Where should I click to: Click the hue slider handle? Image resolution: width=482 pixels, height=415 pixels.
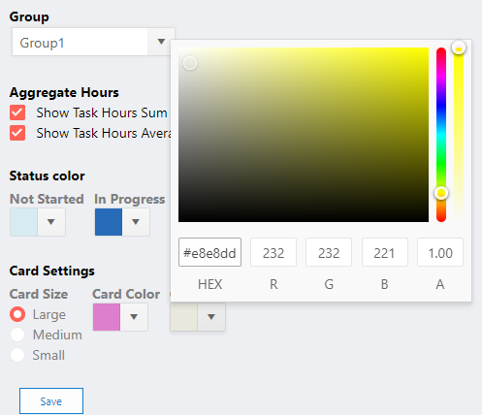click(x=441, y=193)
